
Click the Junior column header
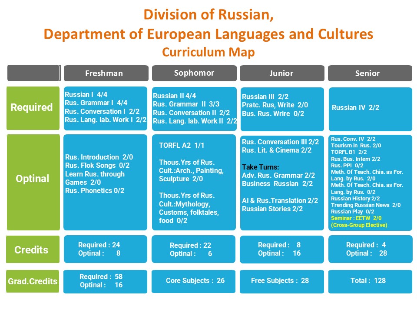(x=282, y=73)
